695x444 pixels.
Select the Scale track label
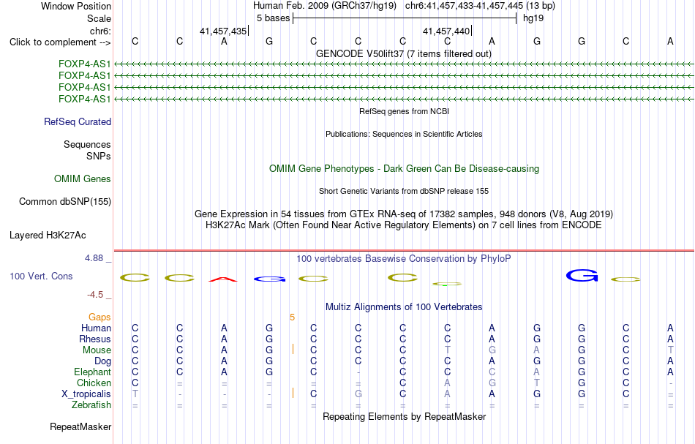coord(99,18)
